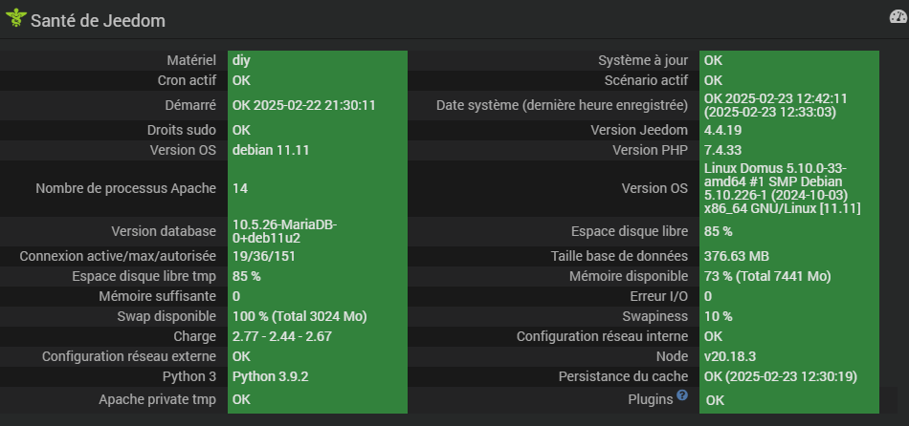Select swap value 100 % (Total 3024 Mo)
The image size is (909, 426).
(299, 316)
